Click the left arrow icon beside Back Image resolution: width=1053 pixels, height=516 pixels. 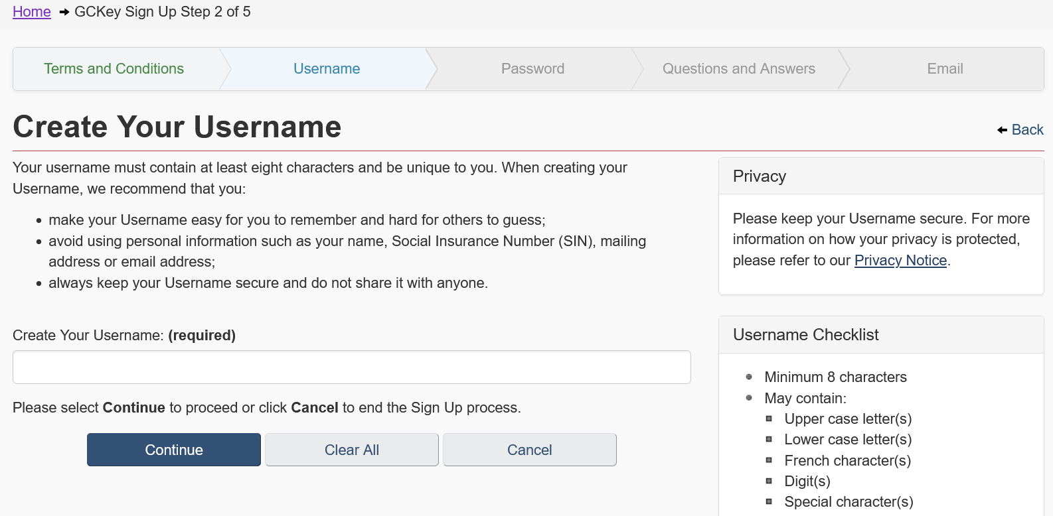(x=1003, y=130)
